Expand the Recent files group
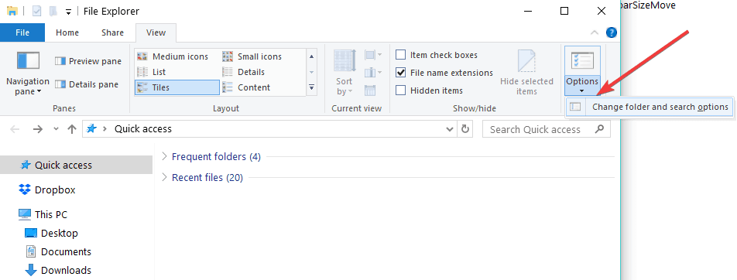Image resolution: width=737 pixels, height=280 pixels. click(x=202, y=178)
